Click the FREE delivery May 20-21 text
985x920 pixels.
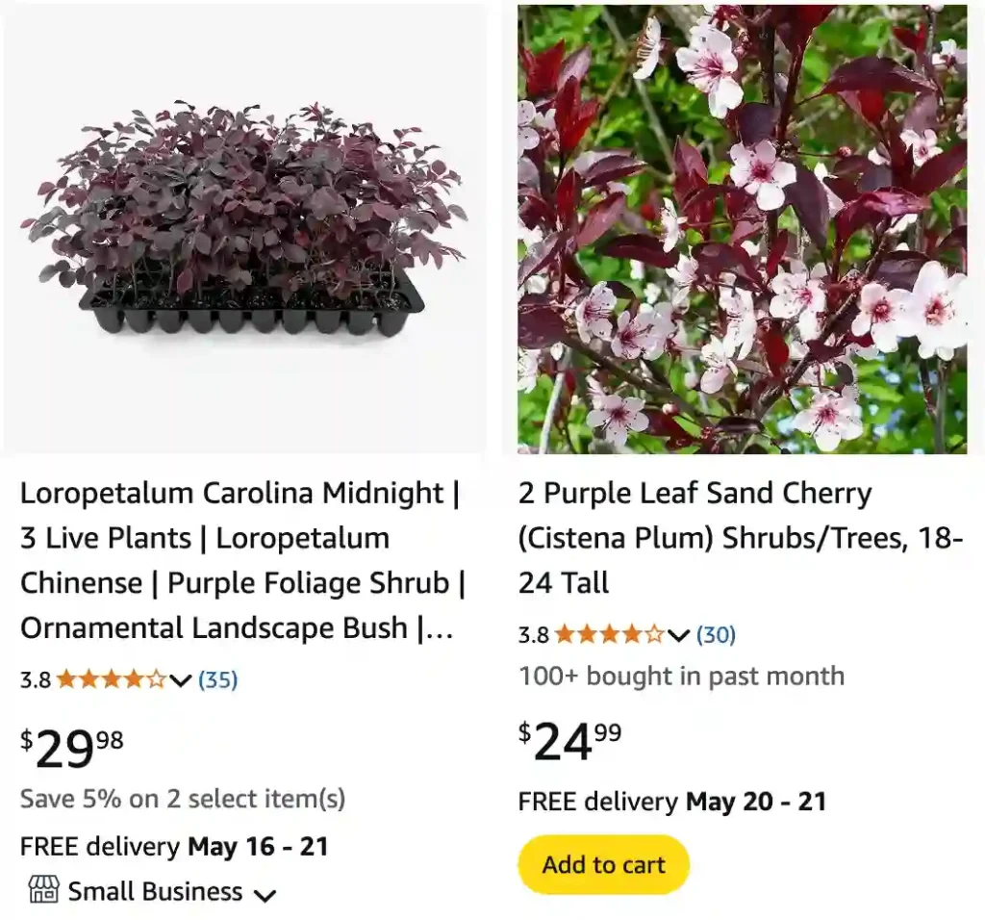673,802
